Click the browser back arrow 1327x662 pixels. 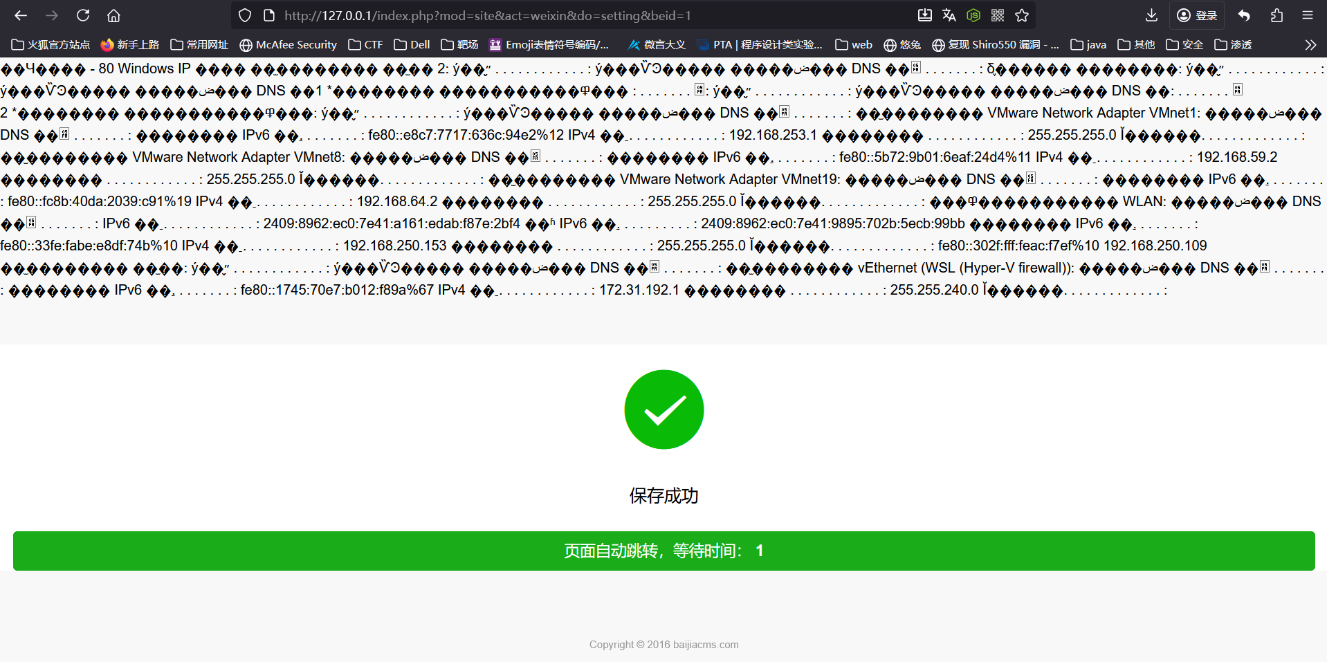point(21,15)
